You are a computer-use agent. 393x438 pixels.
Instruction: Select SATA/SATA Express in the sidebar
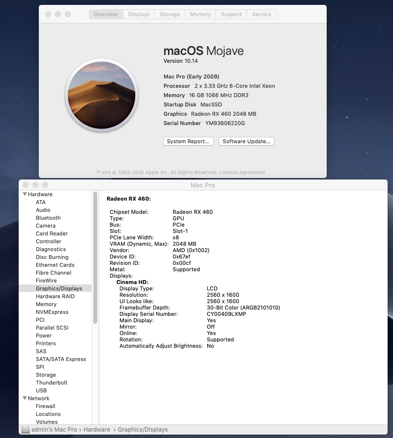[x=61, y=359]
